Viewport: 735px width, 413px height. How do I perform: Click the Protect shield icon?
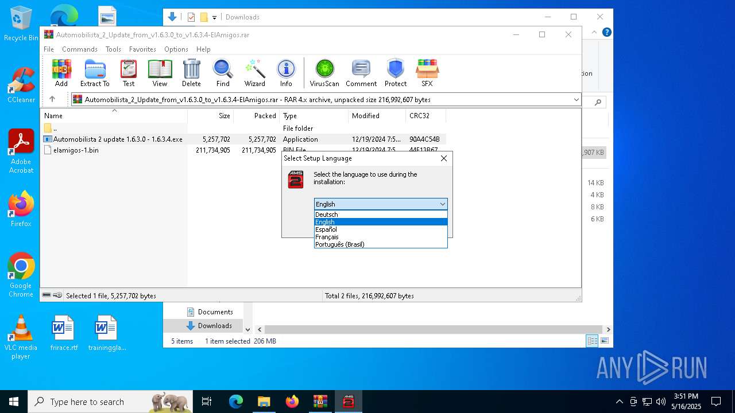tap(396, 73)
